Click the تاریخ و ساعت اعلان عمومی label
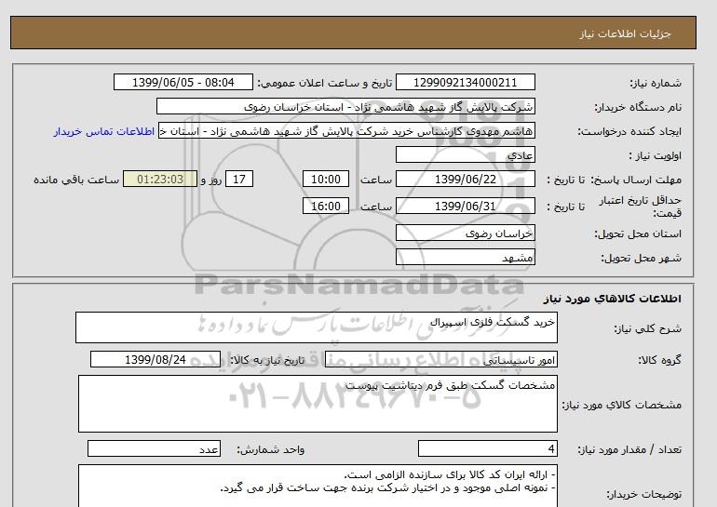 325,83
